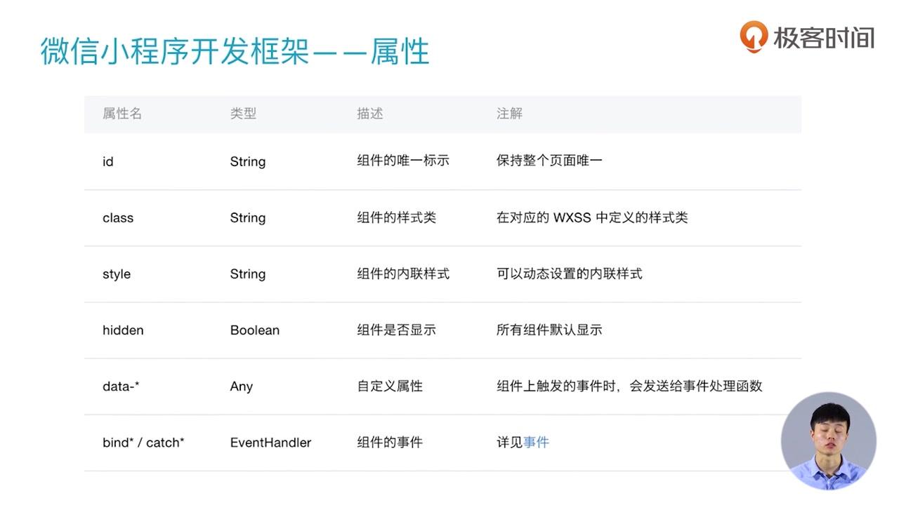Click the style attribute name cell
This screenshot has height=505, width=899.
click(x=117, y=274)
